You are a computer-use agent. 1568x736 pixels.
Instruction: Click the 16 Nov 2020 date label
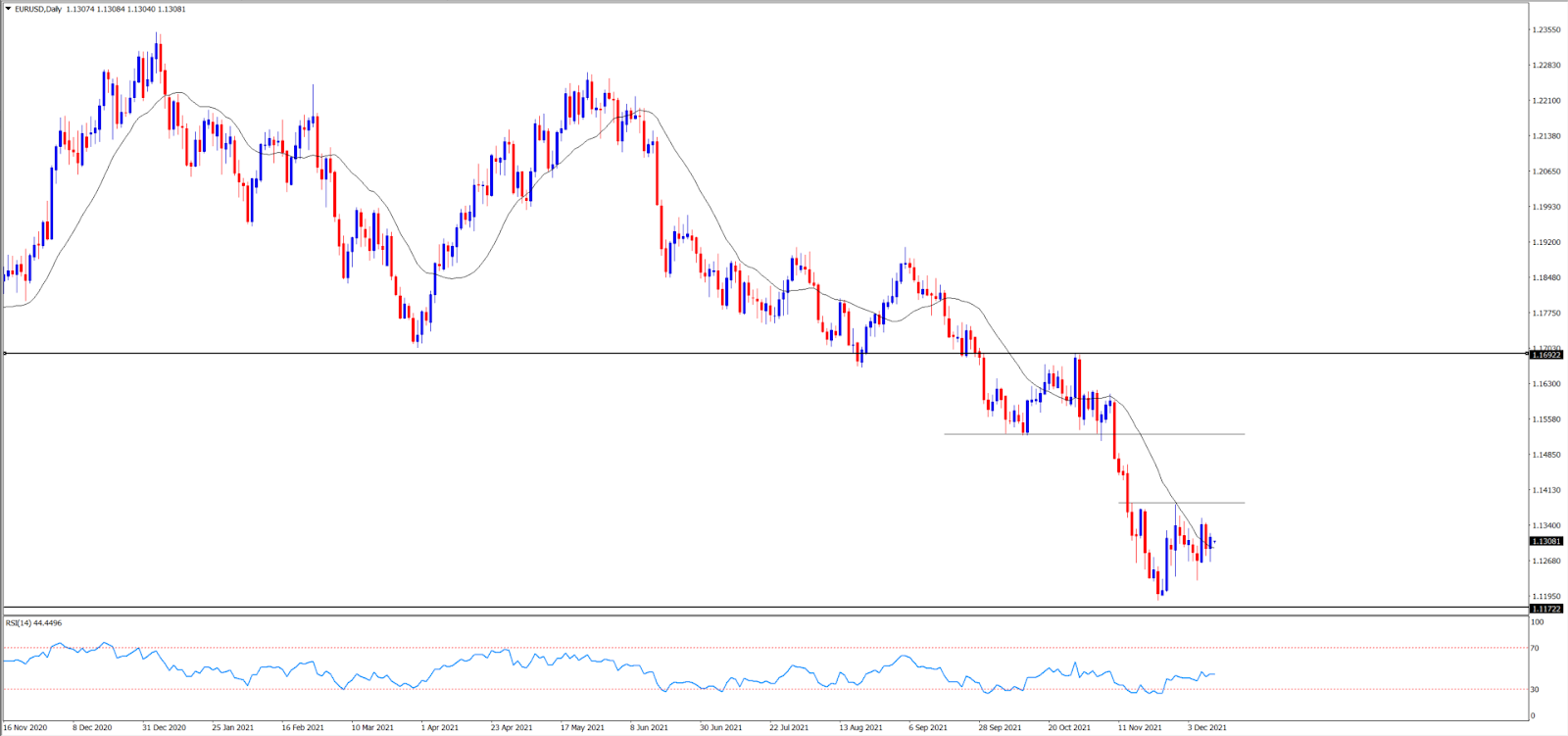click(x=25, y=727)
